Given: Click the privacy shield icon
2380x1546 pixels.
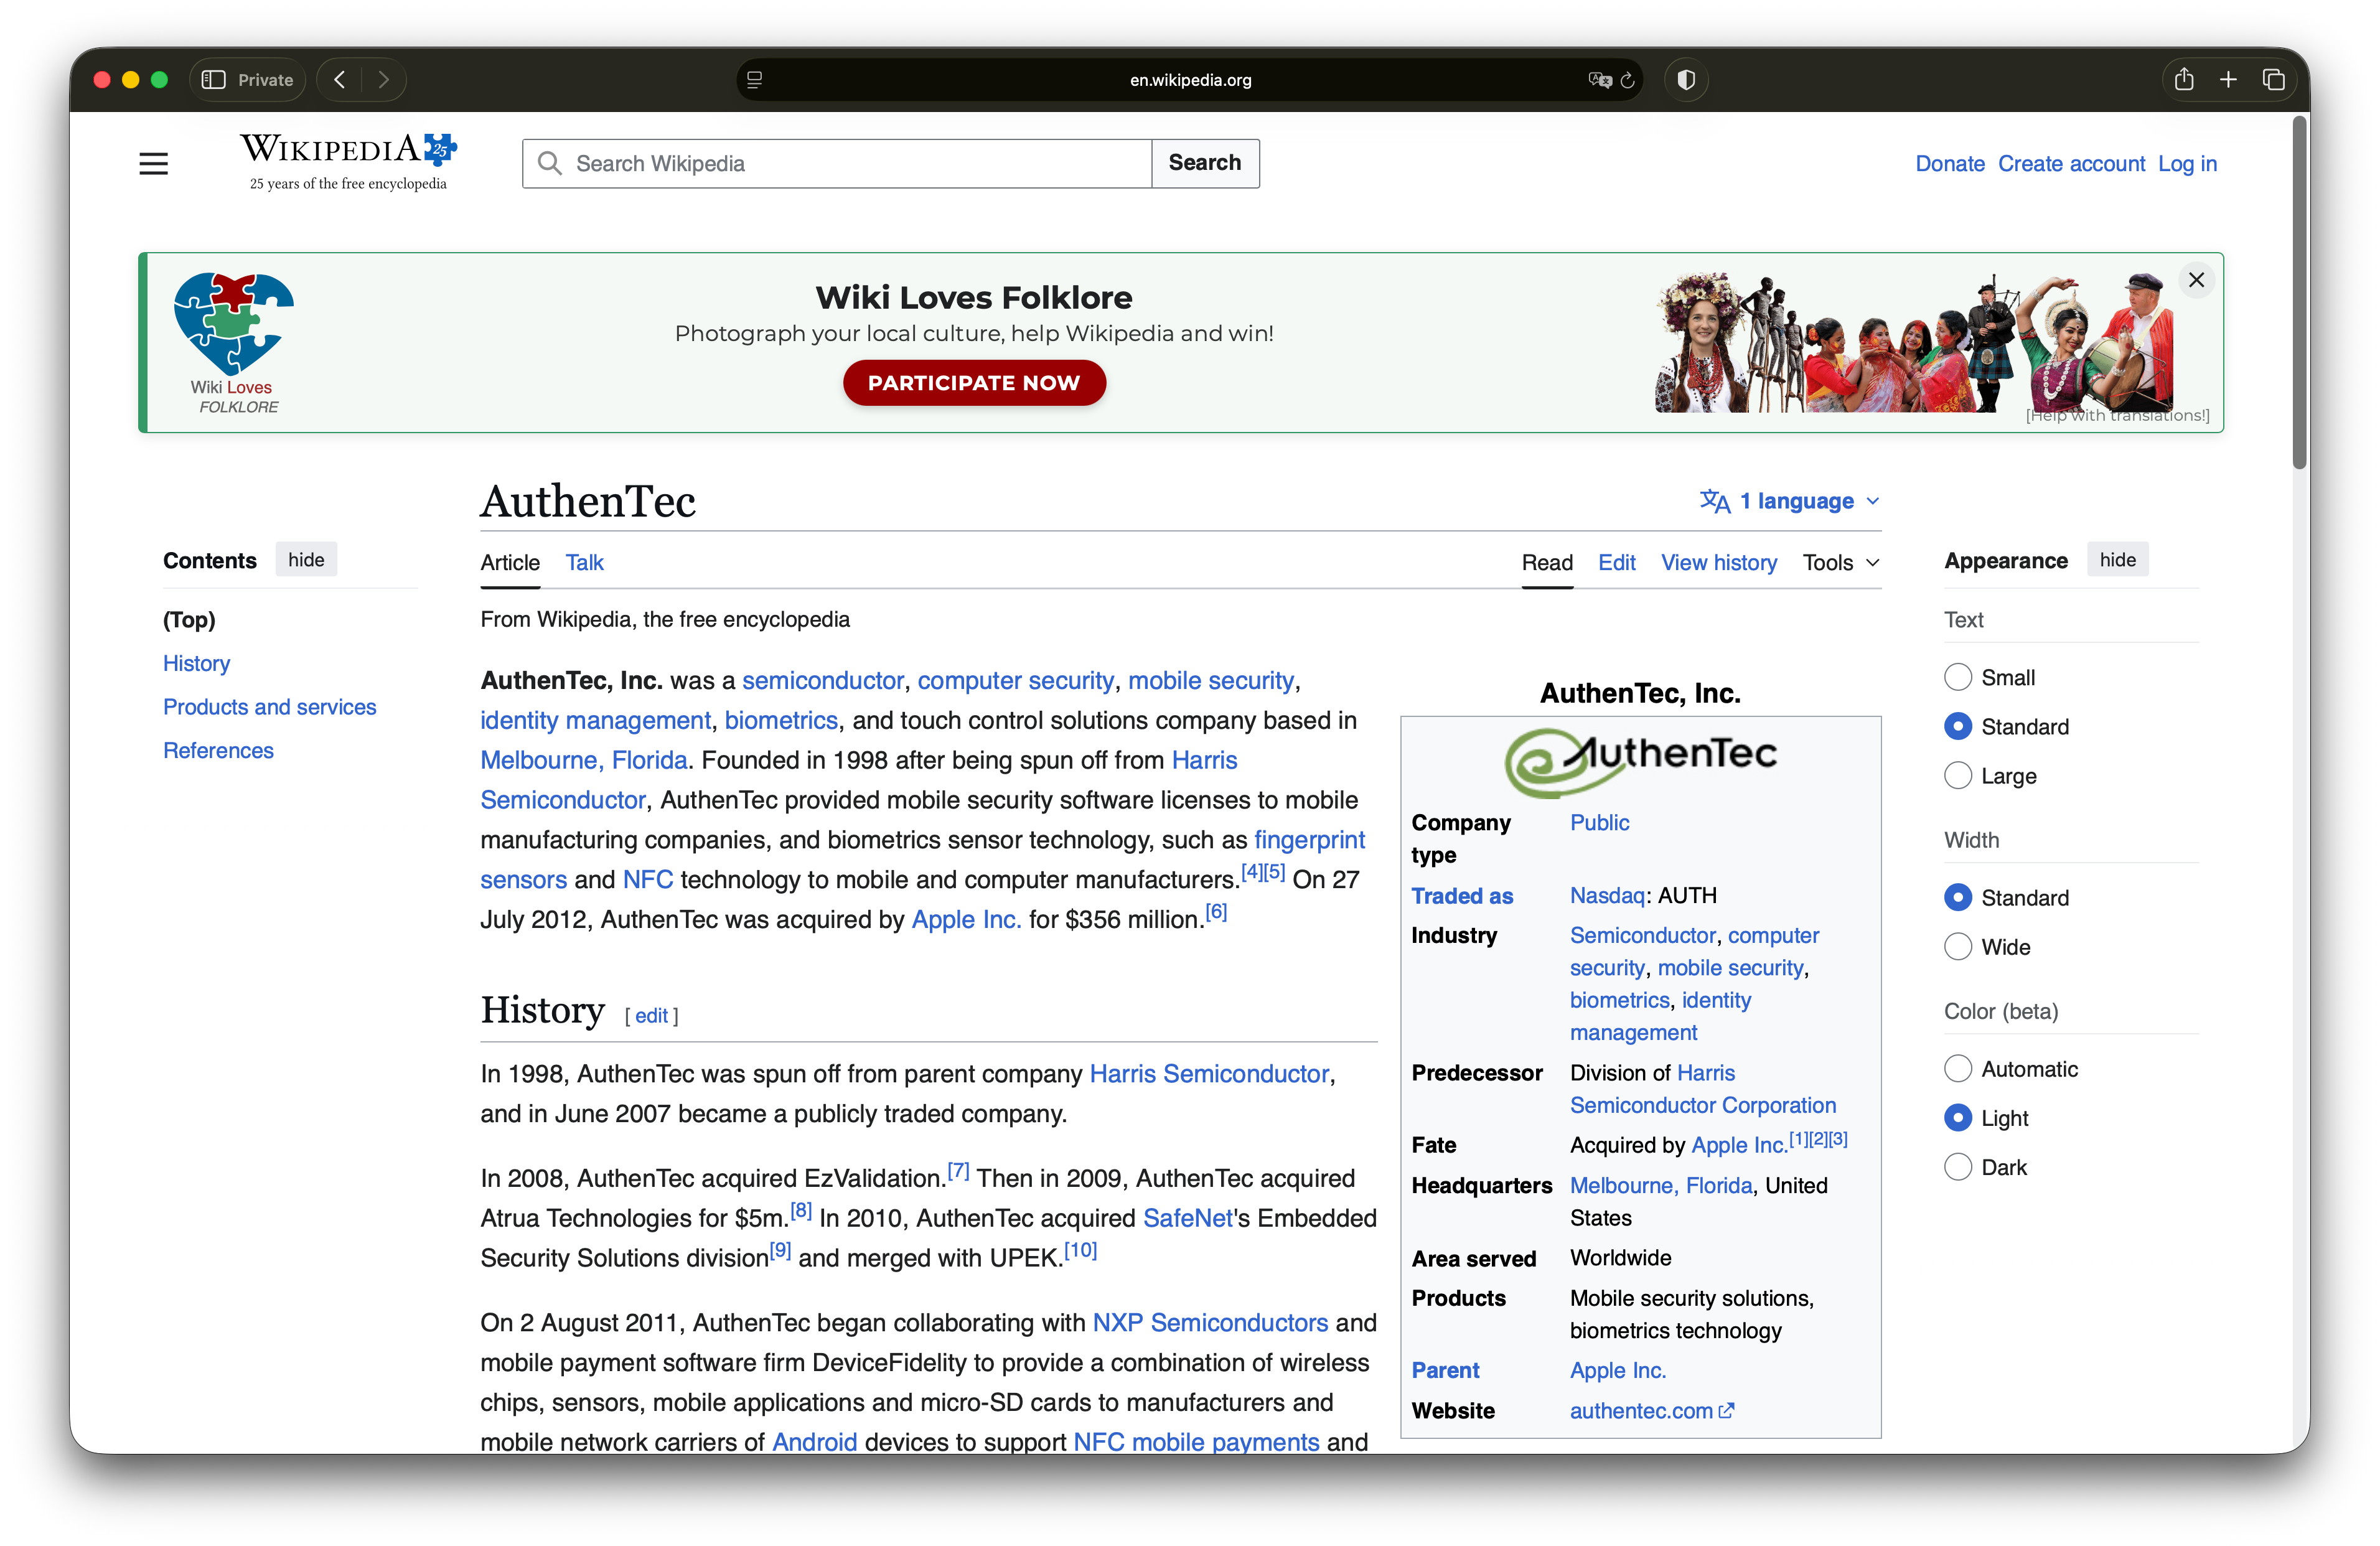Looking at the screenshot, I should [1686, 80].
